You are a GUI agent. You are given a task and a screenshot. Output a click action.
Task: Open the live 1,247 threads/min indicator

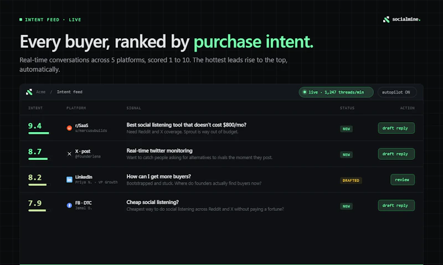pyautogui.click(x=336, y=92)
